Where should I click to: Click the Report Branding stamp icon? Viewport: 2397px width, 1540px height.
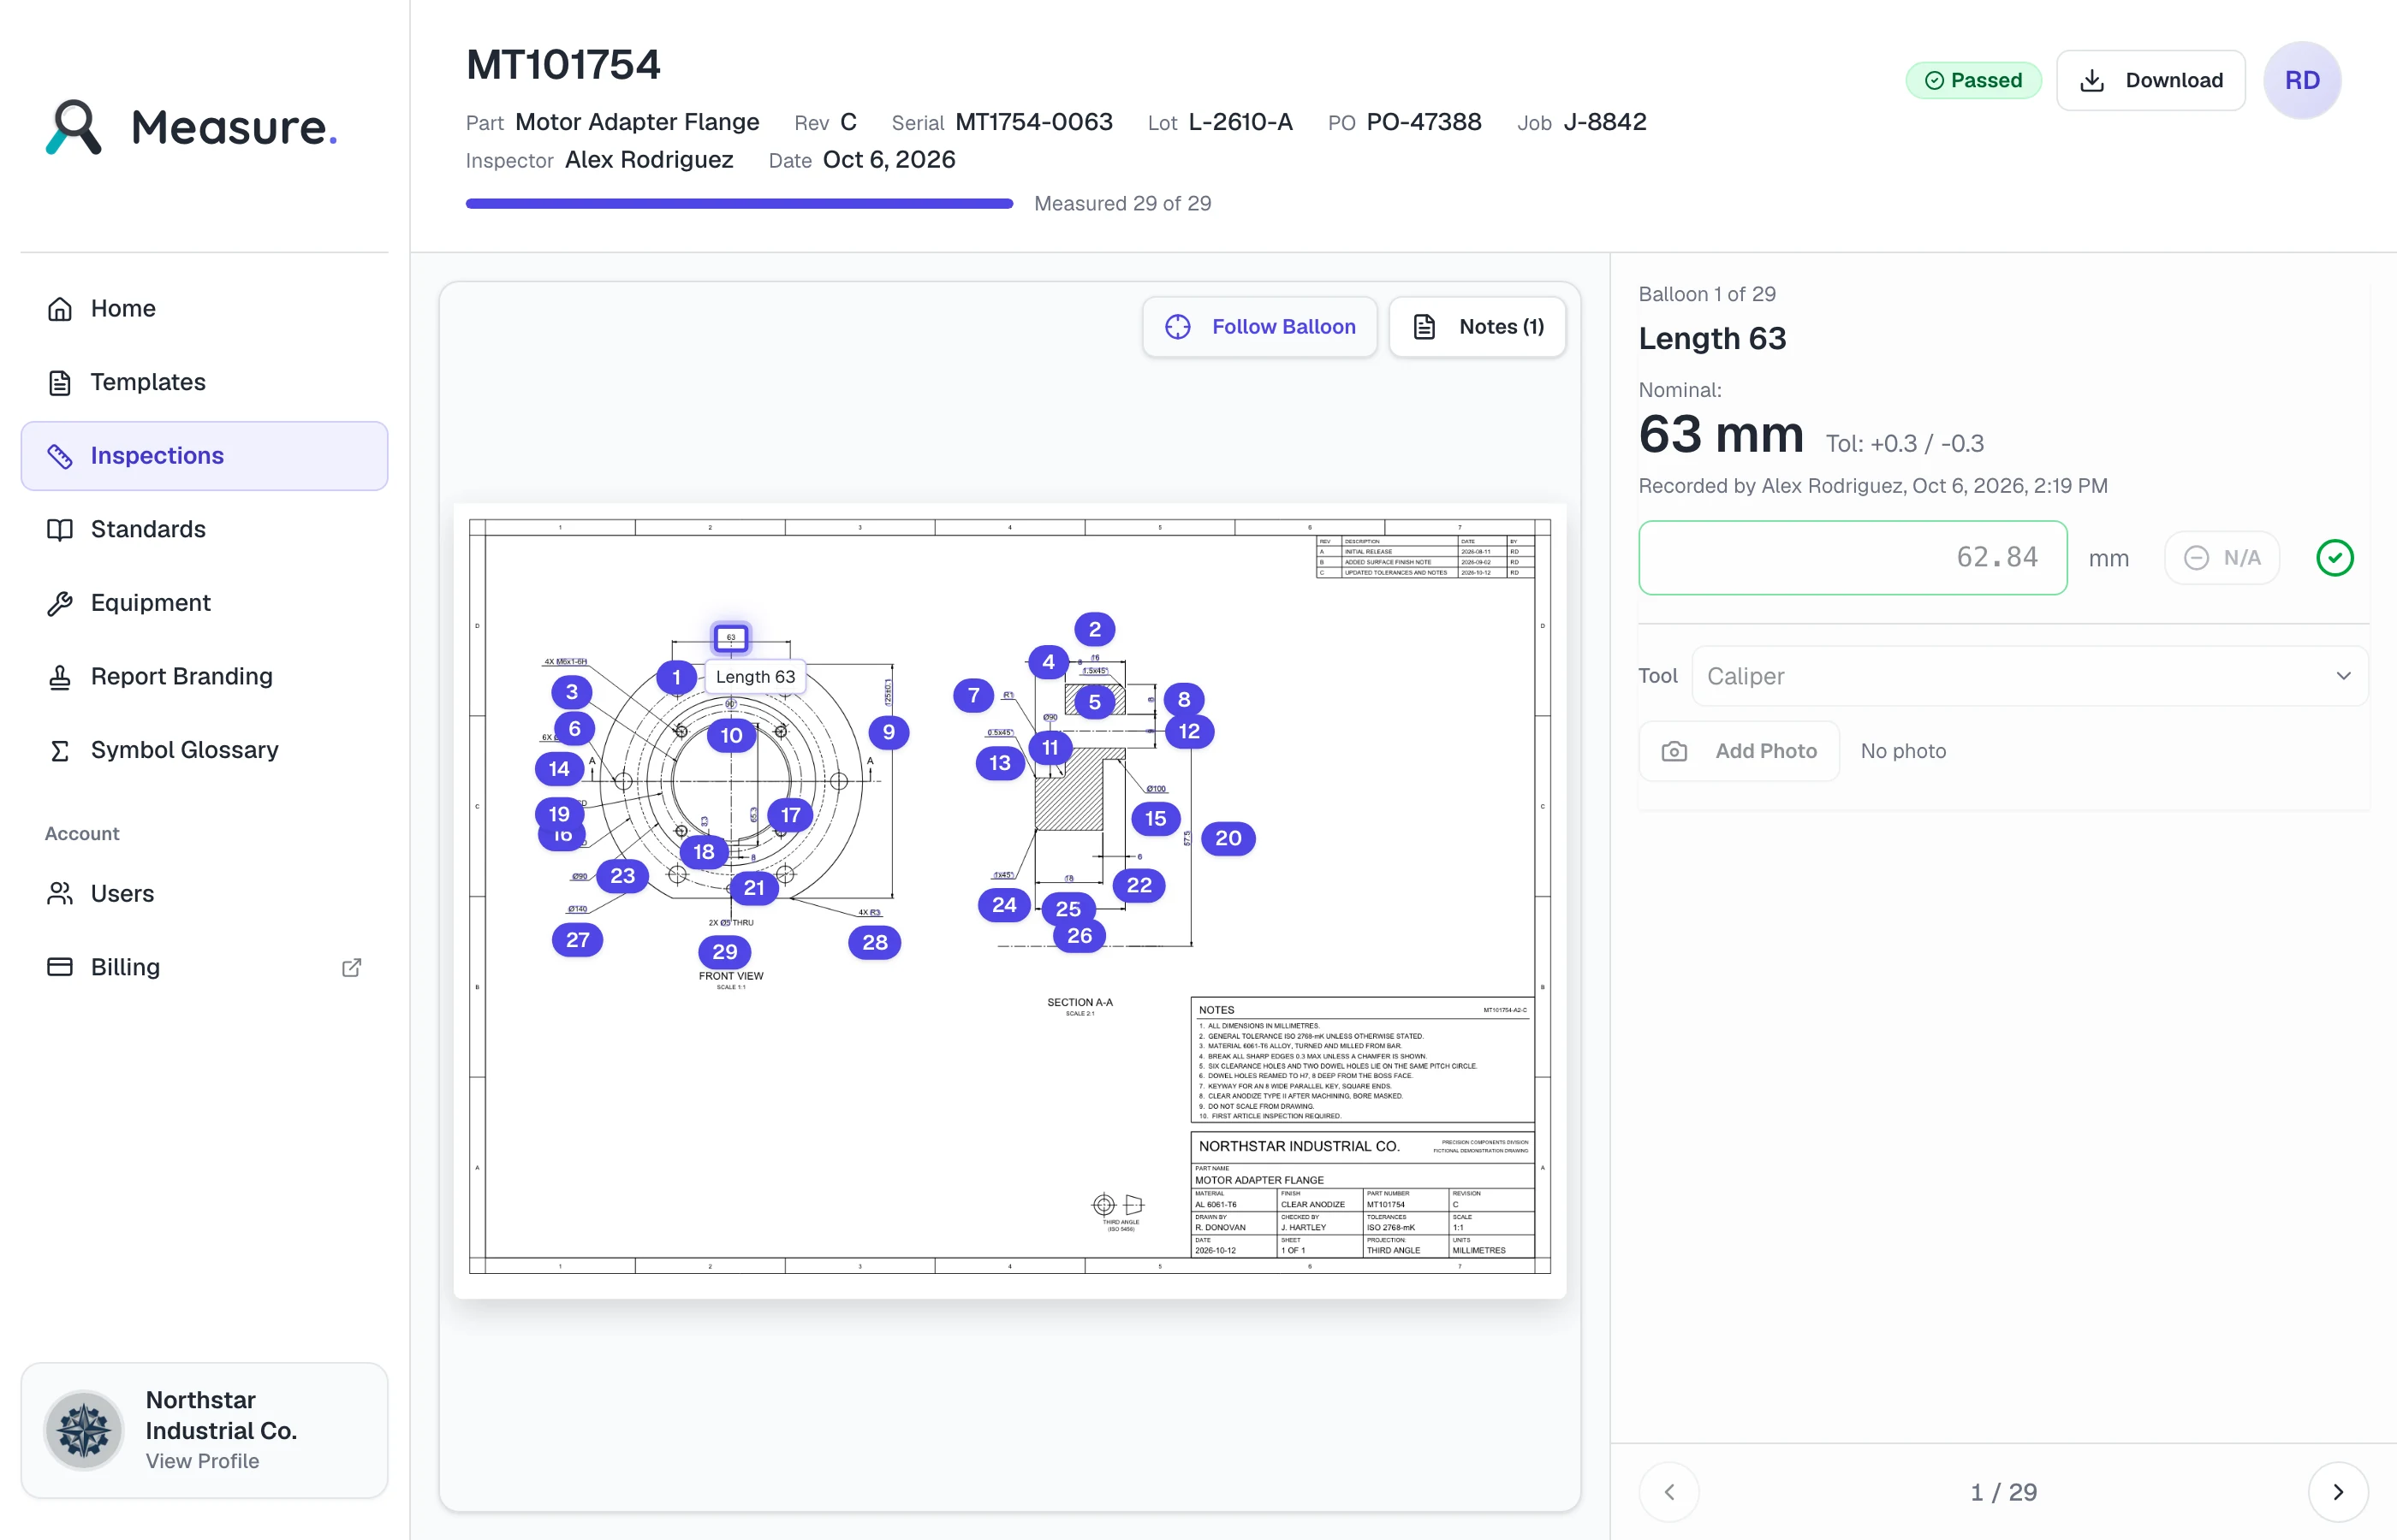pyautogui.click(x=60, y=677)
